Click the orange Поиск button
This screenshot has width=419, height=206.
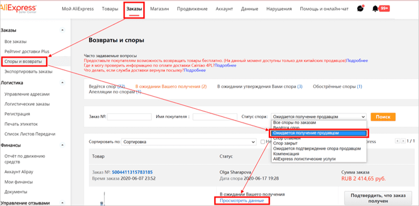[x=383, y=117]
